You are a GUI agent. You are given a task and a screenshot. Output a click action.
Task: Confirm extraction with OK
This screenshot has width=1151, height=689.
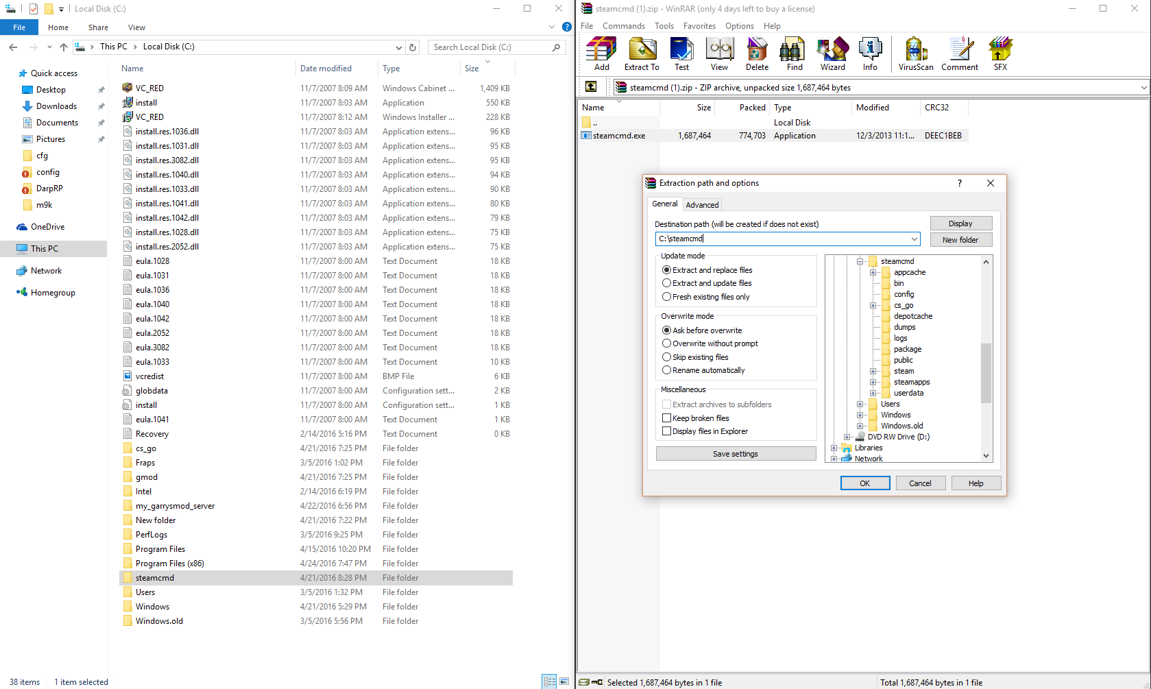pyautogui.click(x=865, y=483)
